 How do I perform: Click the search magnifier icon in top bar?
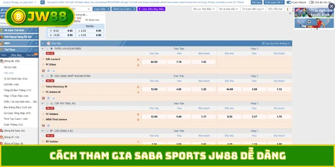click(43, 3)
